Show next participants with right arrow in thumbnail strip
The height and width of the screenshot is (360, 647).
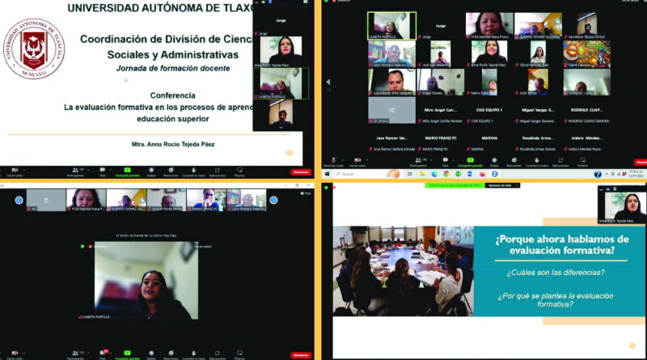coord(273,200)
